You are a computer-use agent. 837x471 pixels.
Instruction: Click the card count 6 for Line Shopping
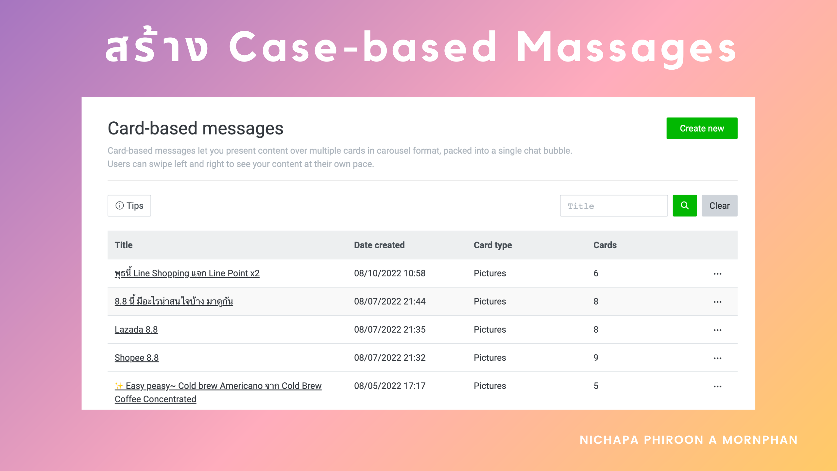coord(596,273)
